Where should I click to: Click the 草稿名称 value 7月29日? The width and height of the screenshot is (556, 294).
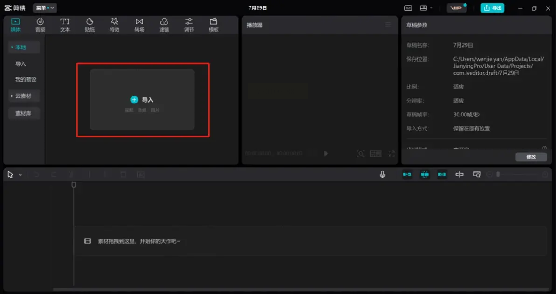[x=463, y=45]
